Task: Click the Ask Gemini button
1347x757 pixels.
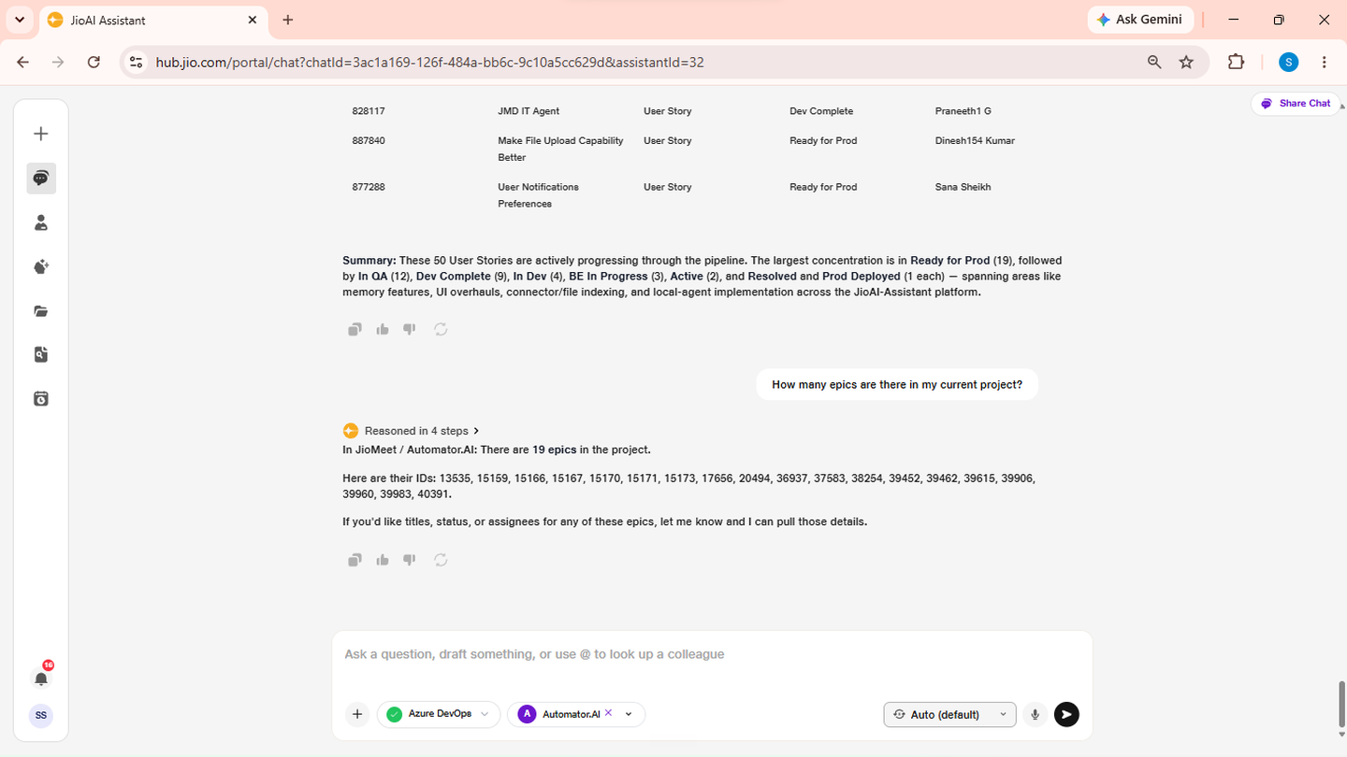Action: pos(1140,20)
